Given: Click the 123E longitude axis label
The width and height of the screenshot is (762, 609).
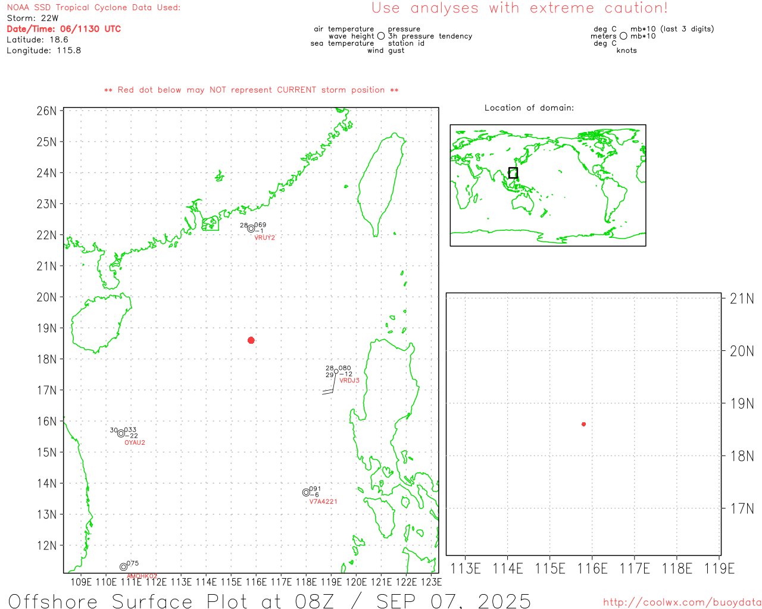Looking at the screenshot, I should (x=431, y=582).
